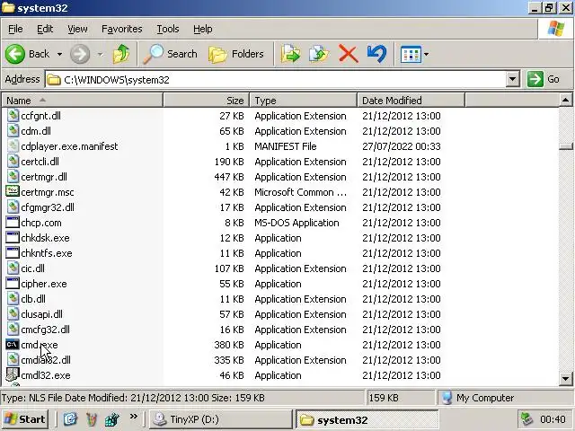Open the Back history dropdown arrow

59,54
